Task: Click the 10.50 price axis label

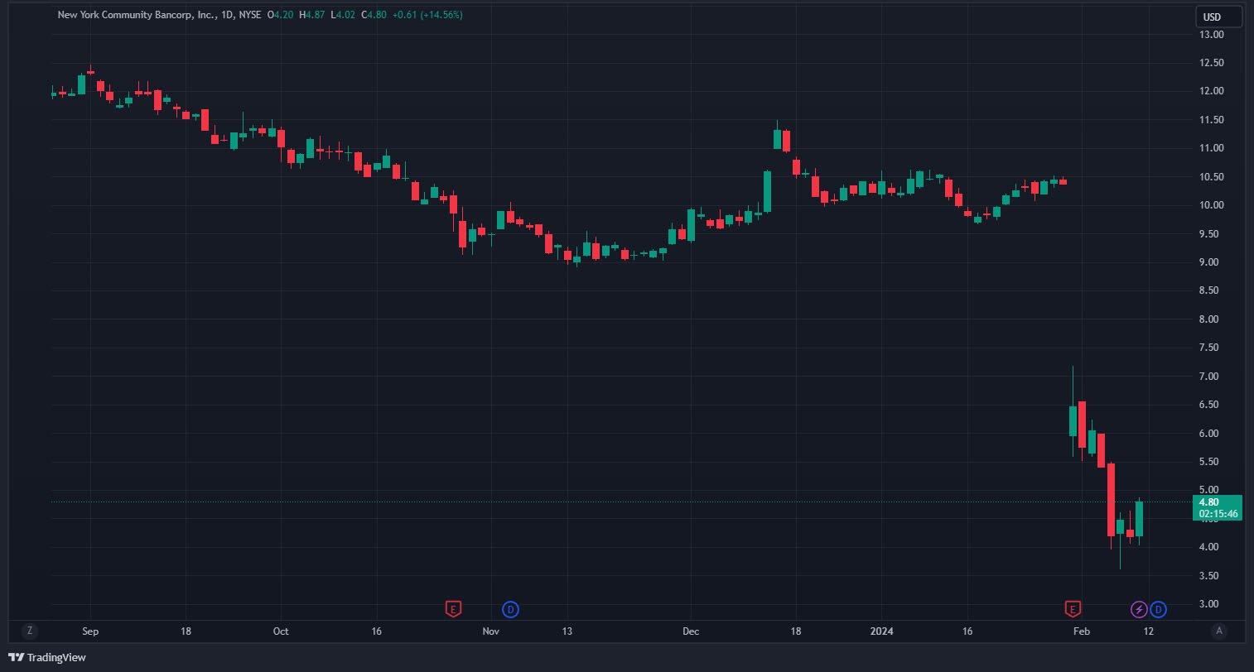Action: pos(1213,177)
